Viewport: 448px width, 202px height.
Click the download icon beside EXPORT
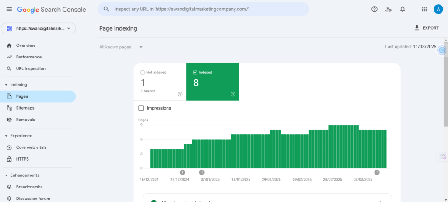point(416,27)
